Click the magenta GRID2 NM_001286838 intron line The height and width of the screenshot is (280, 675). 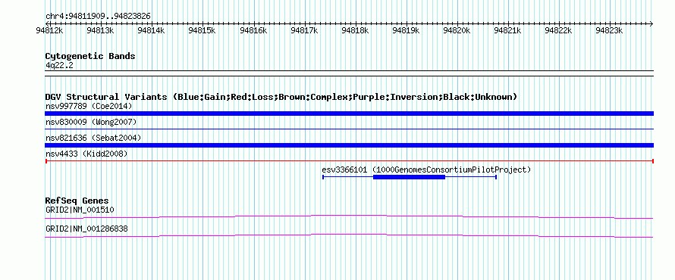[349, 236]
